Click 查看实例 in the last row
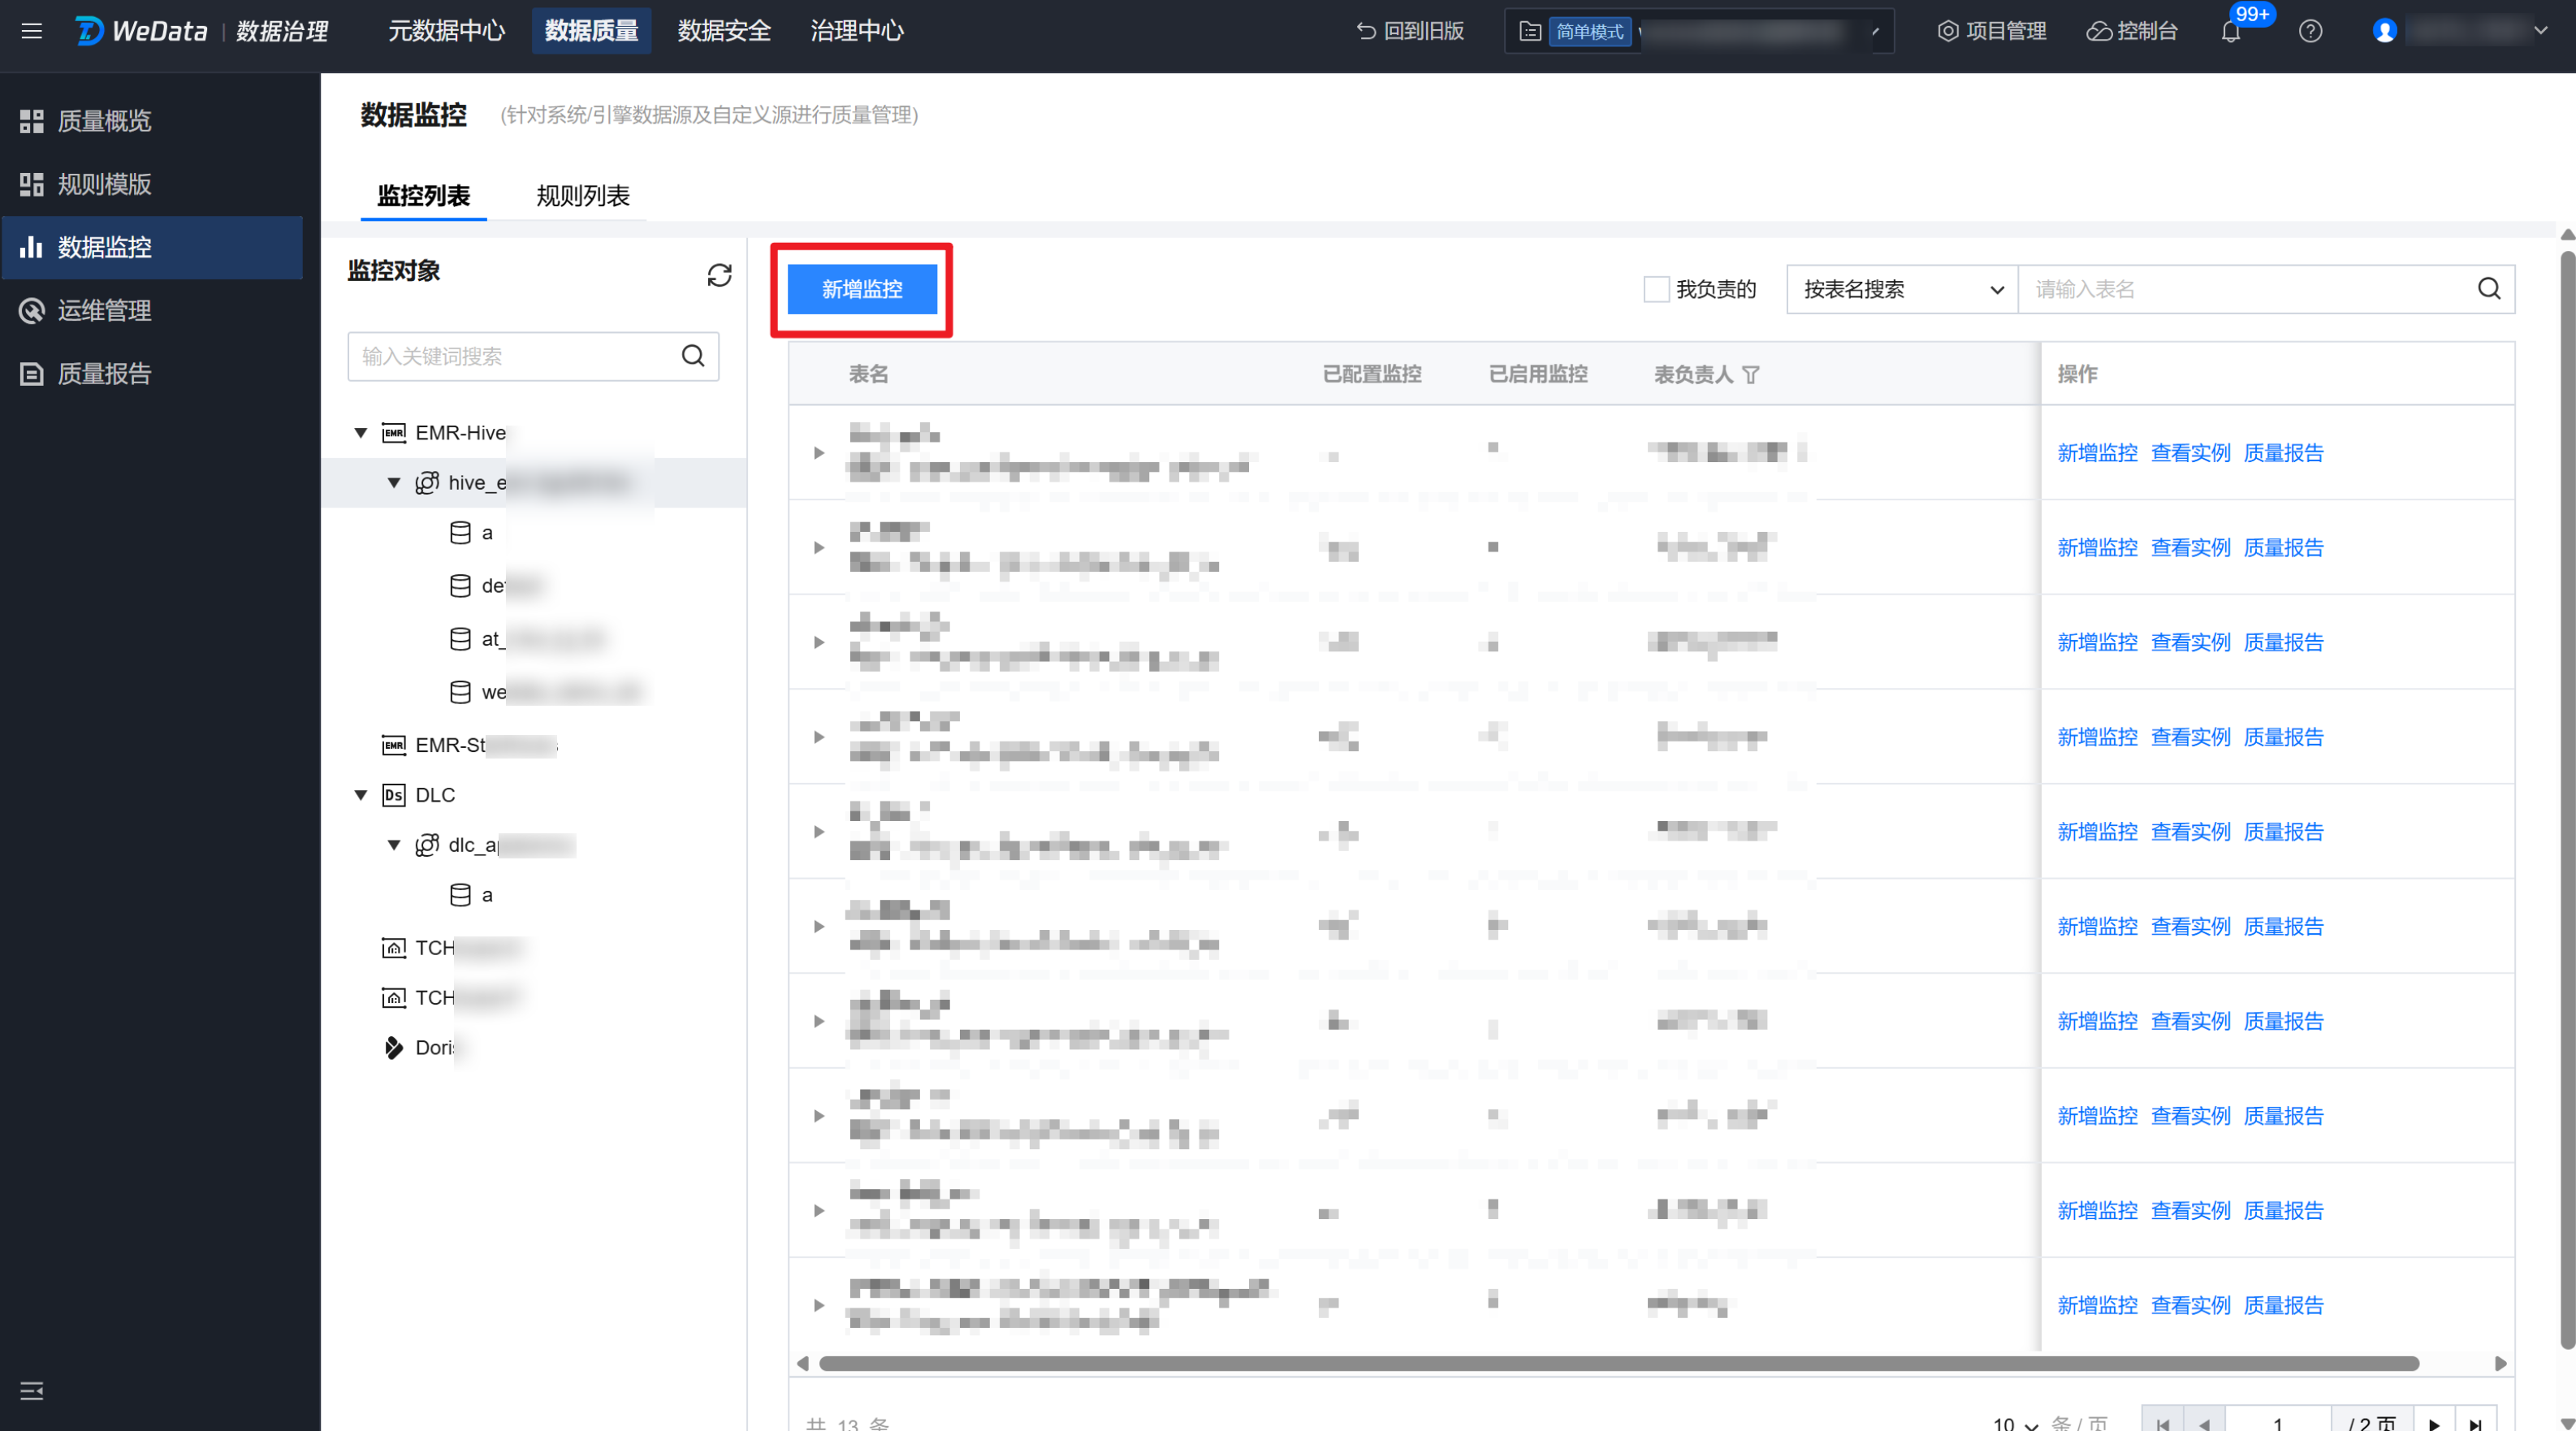 (2190, 1305)
